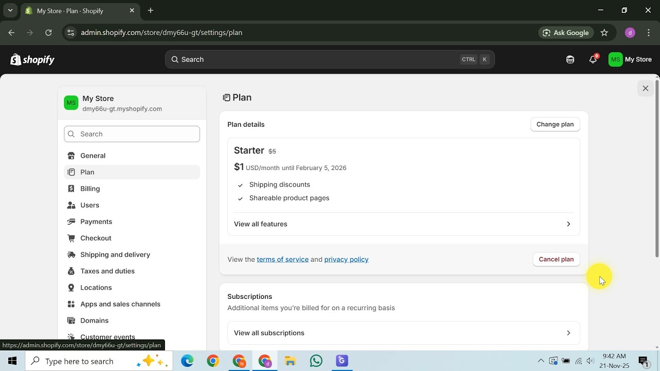Image resolution: width=660 pixels, height=371 pixels.
Task: Click the Change plan button
Action: coord(555,124)
